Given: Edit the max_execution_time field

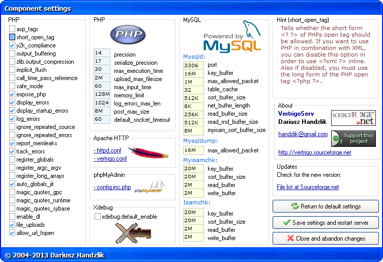Looking at the screenshot, I should point(102,69).
